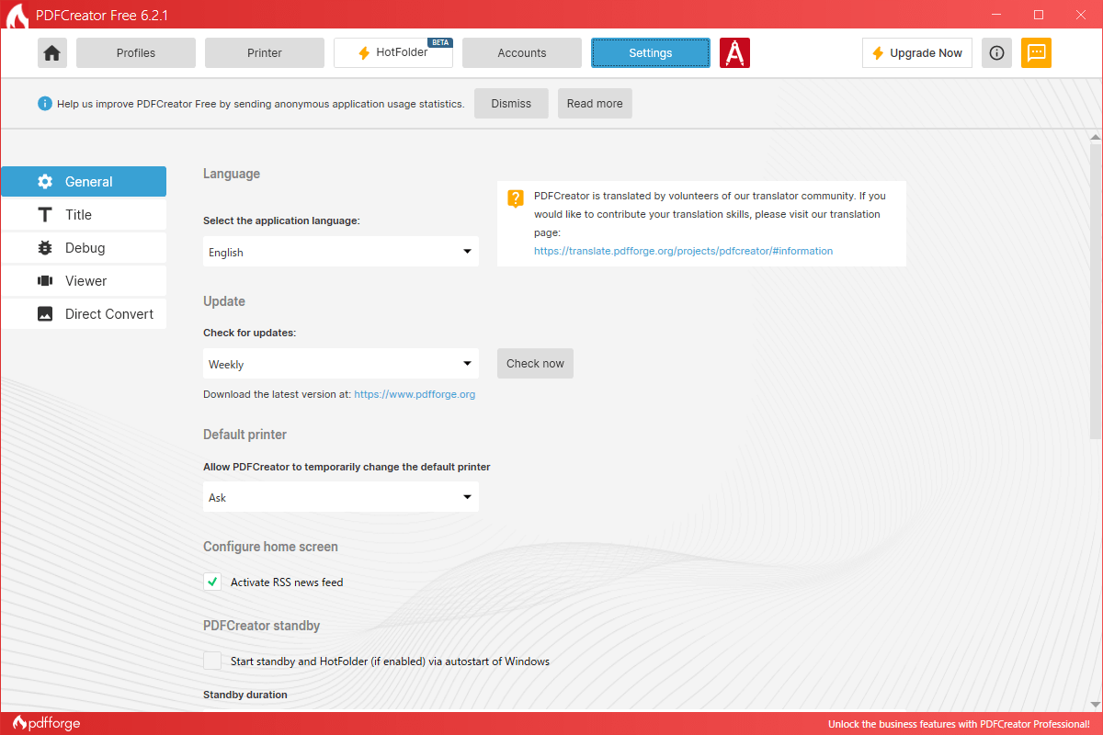Open the translate.pdfforge.org link
Screen dimensions: 1103x735
point(683,251)
